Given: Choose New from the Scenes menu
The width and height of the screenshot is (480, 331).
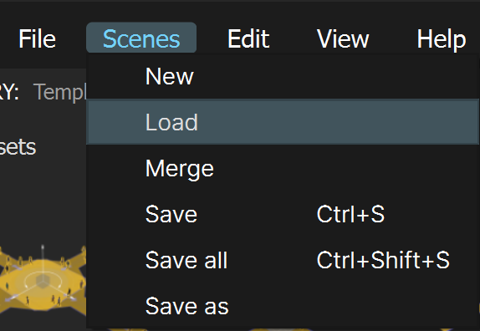Looking at the screenshot, I should [283, 76].
